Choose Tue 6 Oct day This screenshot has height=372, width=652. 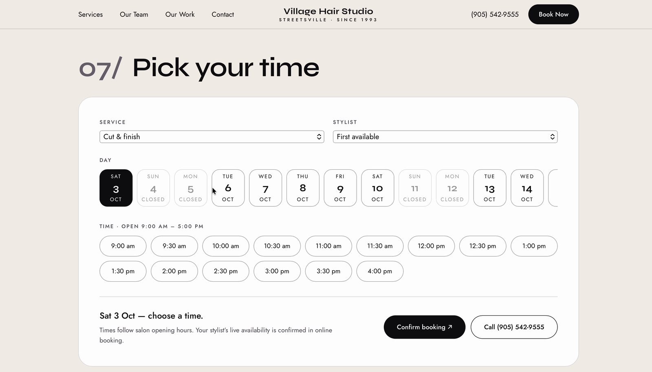(228, 188)
